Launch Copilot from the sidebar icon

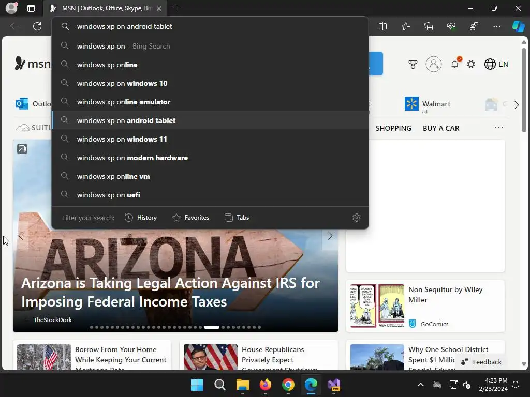click(x=518, y=26)
